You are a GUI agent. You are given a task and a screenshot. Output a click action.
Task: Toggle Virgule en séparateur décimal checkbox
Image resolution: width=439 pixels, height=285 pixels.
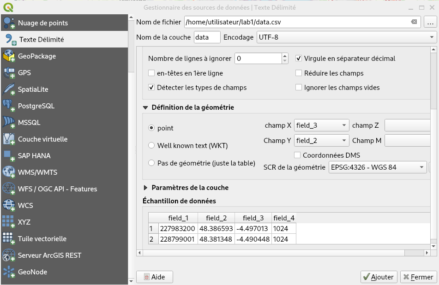point(299,59)
